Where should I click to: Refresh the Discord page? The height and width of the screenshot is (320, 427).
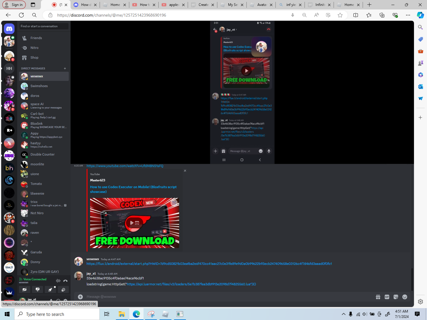point(21,15)
